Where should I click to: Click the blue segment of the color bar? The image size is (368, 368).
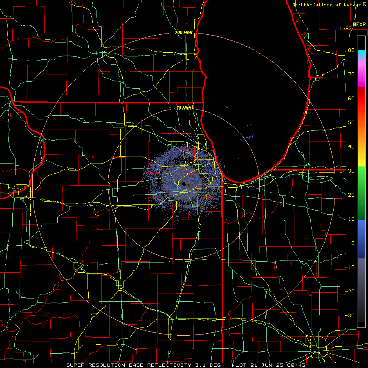pos(361,239)
